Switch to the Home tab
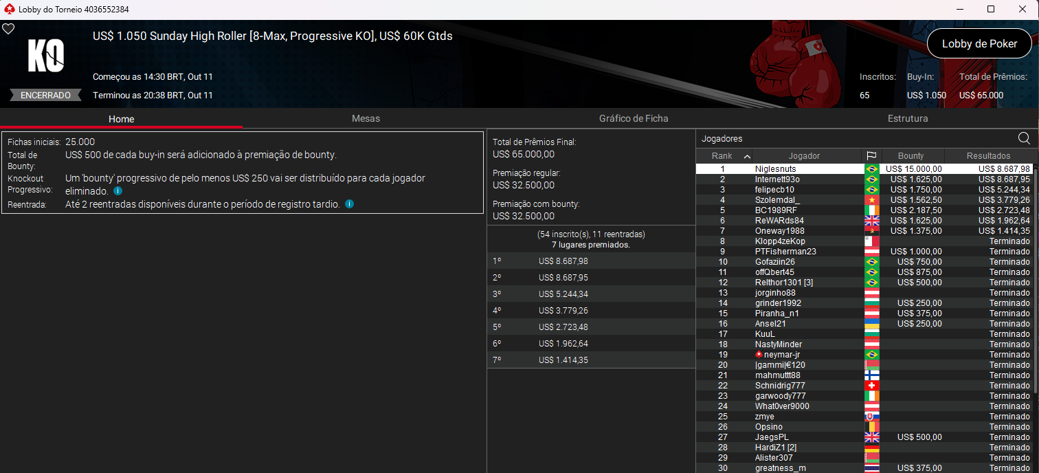This screenshot has width=1039, height=473. click(x=122, y=118)
